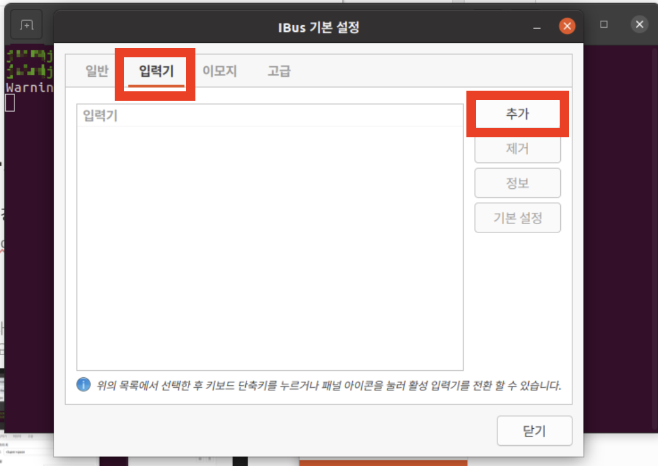Go to the 고급 tab

[x=279, y=71]
